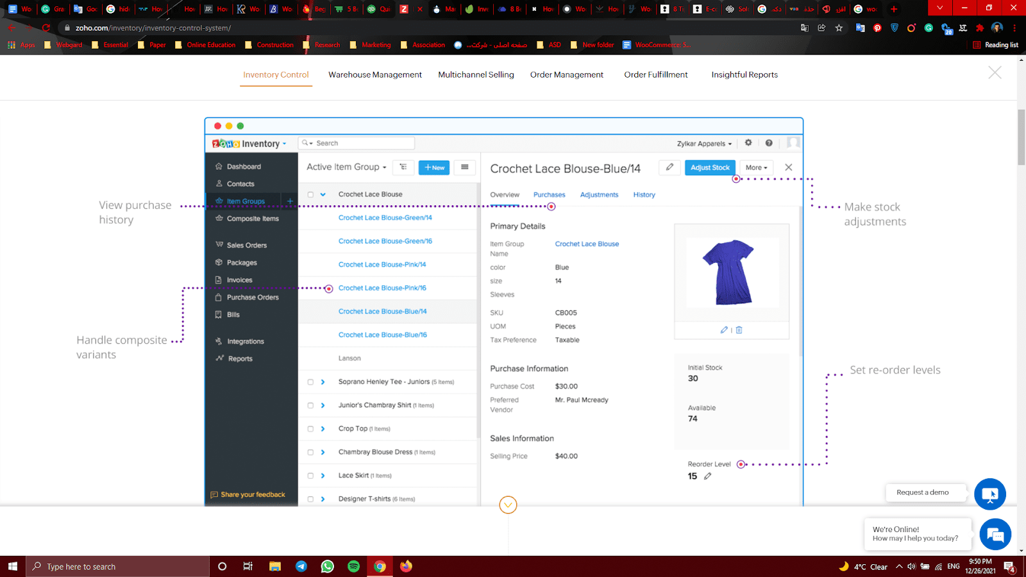Image resolution: width=1026 pixels, height=577 pixels.
Task: Select the Lace Skirt checkbox
Action: click(x=310, y=476)
